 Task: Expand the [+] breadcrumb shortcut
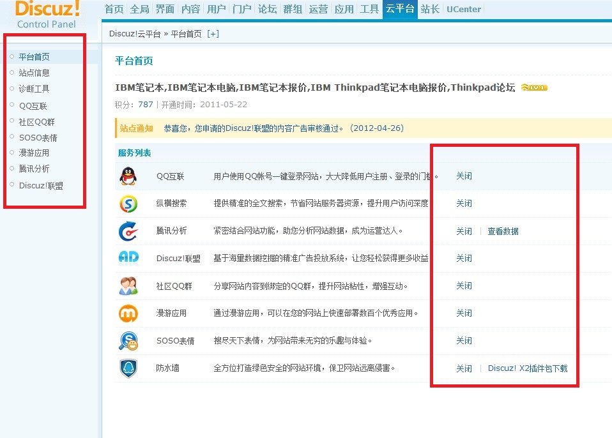[x=213, y=34]
